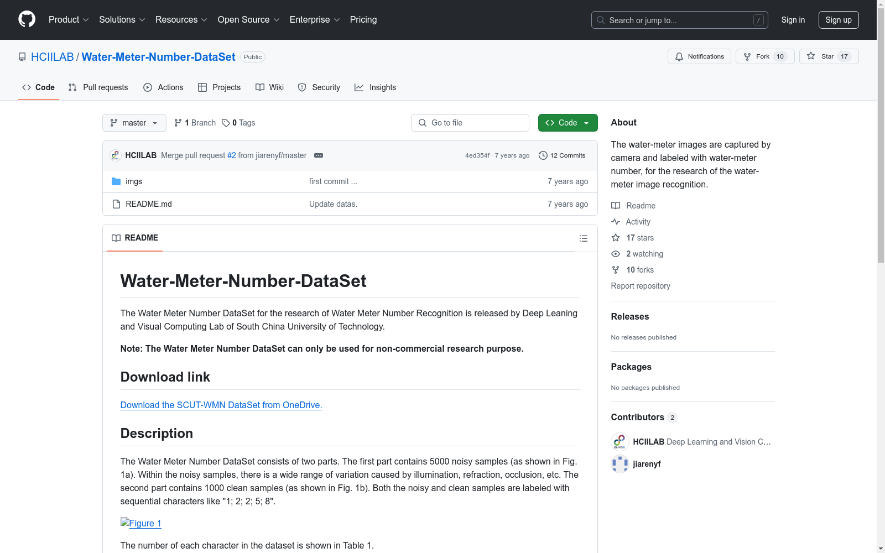
Task: Open jiarenyf contributor profile name
Action: (647, 464)
